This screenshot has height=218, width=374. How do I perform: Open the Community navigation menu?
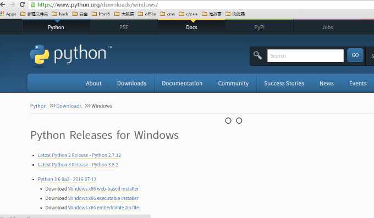pyautogui.click(x=233, y=83)
